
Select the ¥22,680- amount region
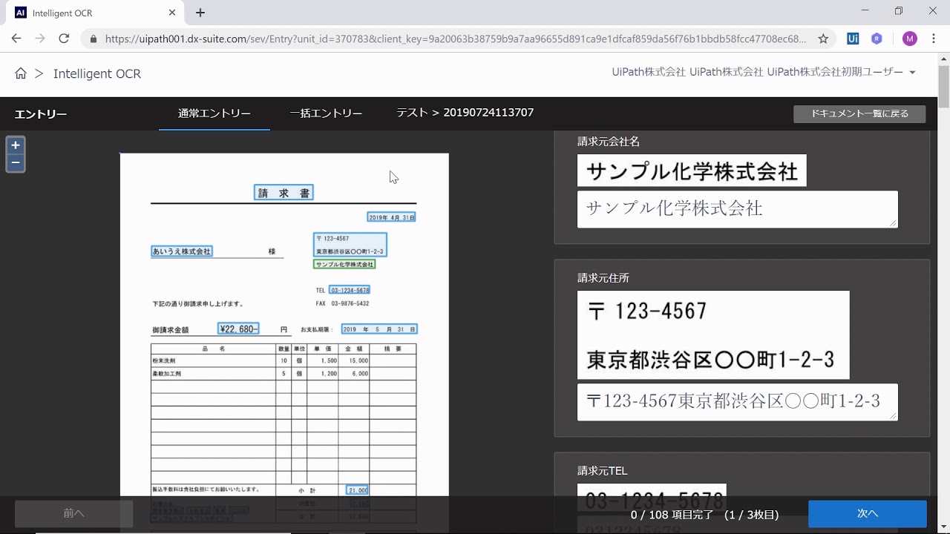click(238, 329)
